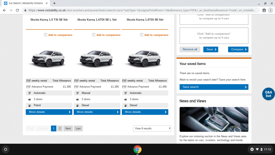
Task: Open Chrome's three-dot menu
Action: pyautogui.click(x=271, y=10)
